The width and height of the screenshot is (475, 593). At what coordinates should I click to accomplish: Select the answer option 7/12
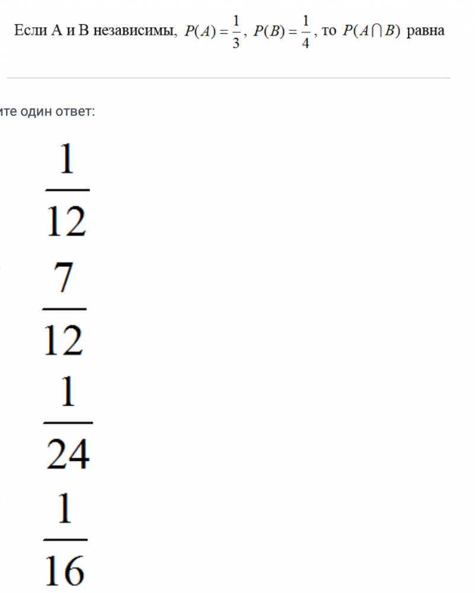pyautogui.click(x=64, y=309)
